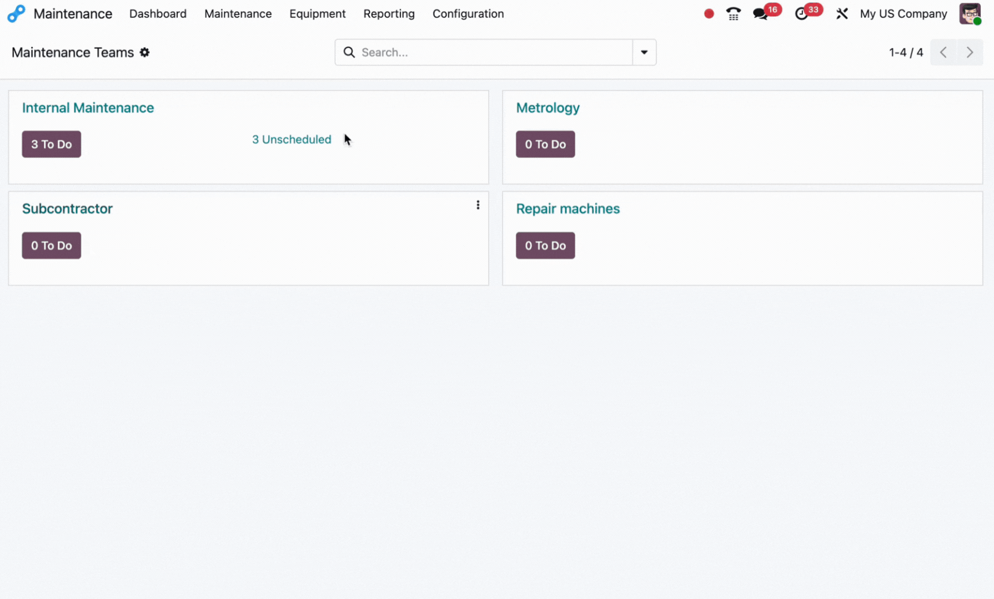Click the gear icon beside Maintenance Teams
This screenshot has width=994, height=599.
tap(144, 52)
